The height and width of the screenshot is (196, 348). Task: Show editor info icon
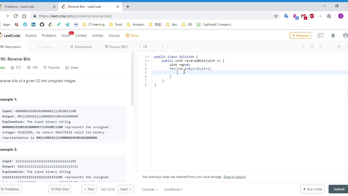point(303,47)
